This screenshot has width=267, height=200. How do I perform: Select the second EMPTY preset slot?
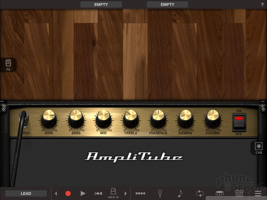[x=168, y=5]
